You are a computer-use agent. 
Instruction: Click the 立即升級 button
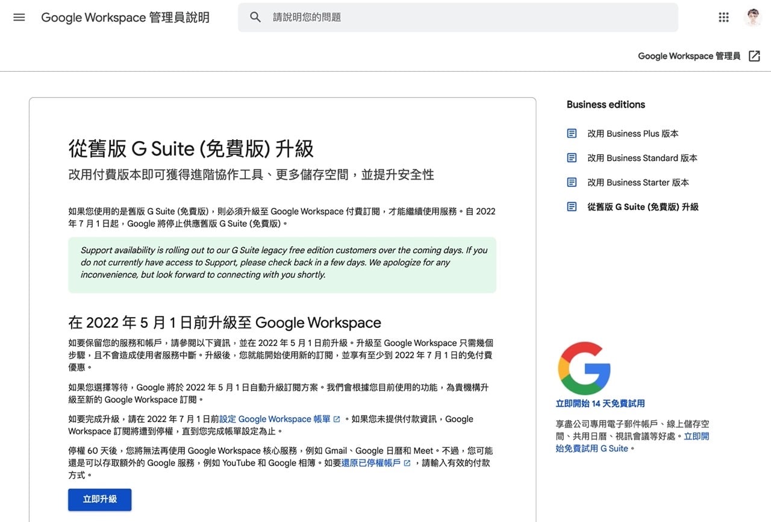click(100, 500)
